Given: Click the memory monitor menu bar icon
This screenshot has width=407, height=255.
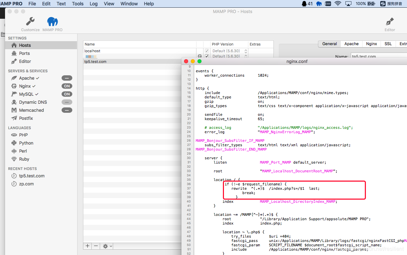Looking at the screenshot, I should point(328,4).
